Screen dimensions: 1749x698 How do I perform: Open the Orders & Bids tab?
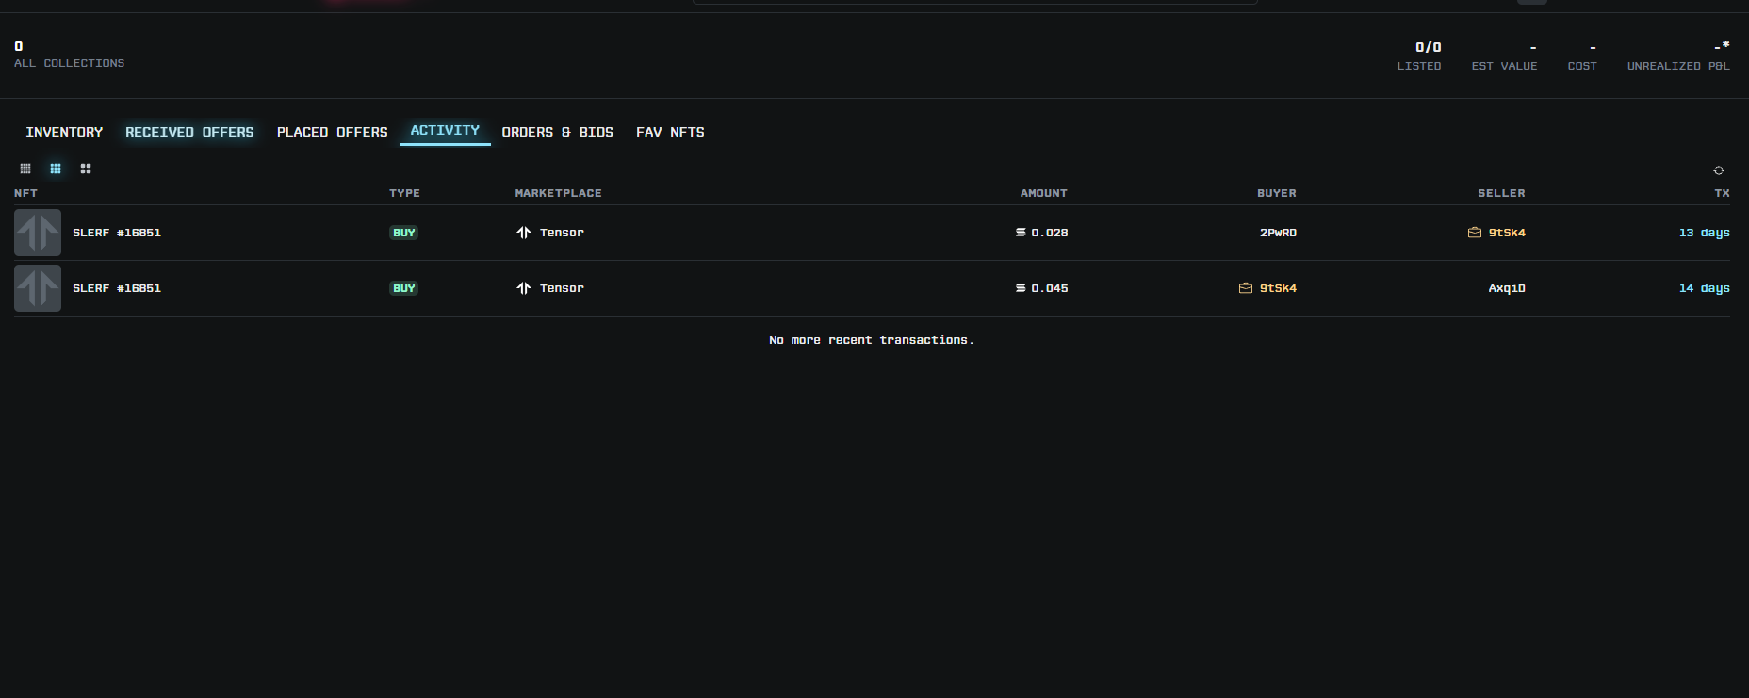pos(557,132)
